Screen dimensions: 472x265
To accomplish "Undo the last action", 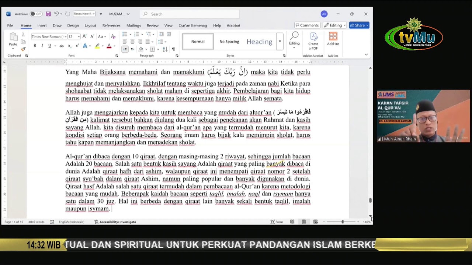I will click(56, 14).
